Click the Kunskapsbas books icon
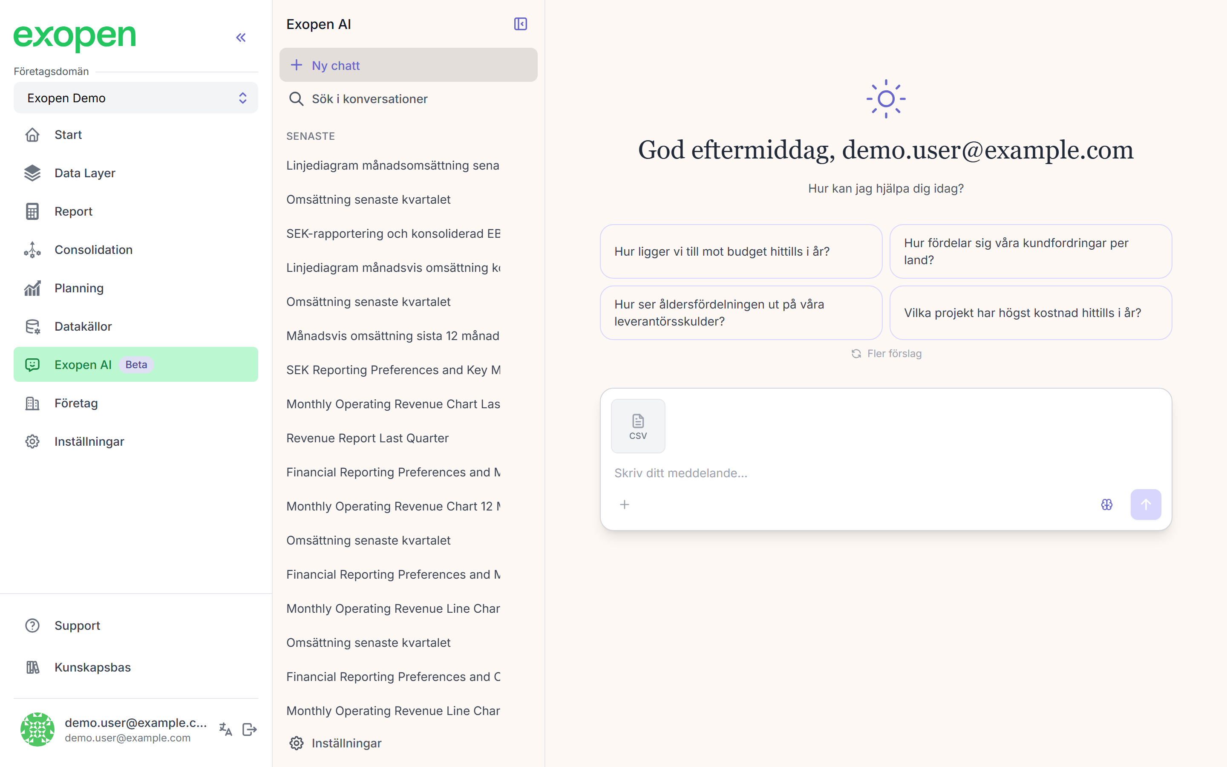 (32, 667)
